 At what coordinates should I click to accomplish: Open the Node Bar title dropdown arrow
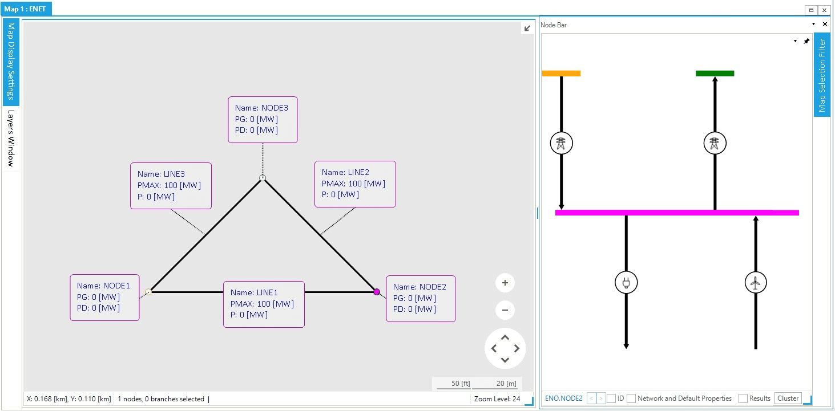814,25
